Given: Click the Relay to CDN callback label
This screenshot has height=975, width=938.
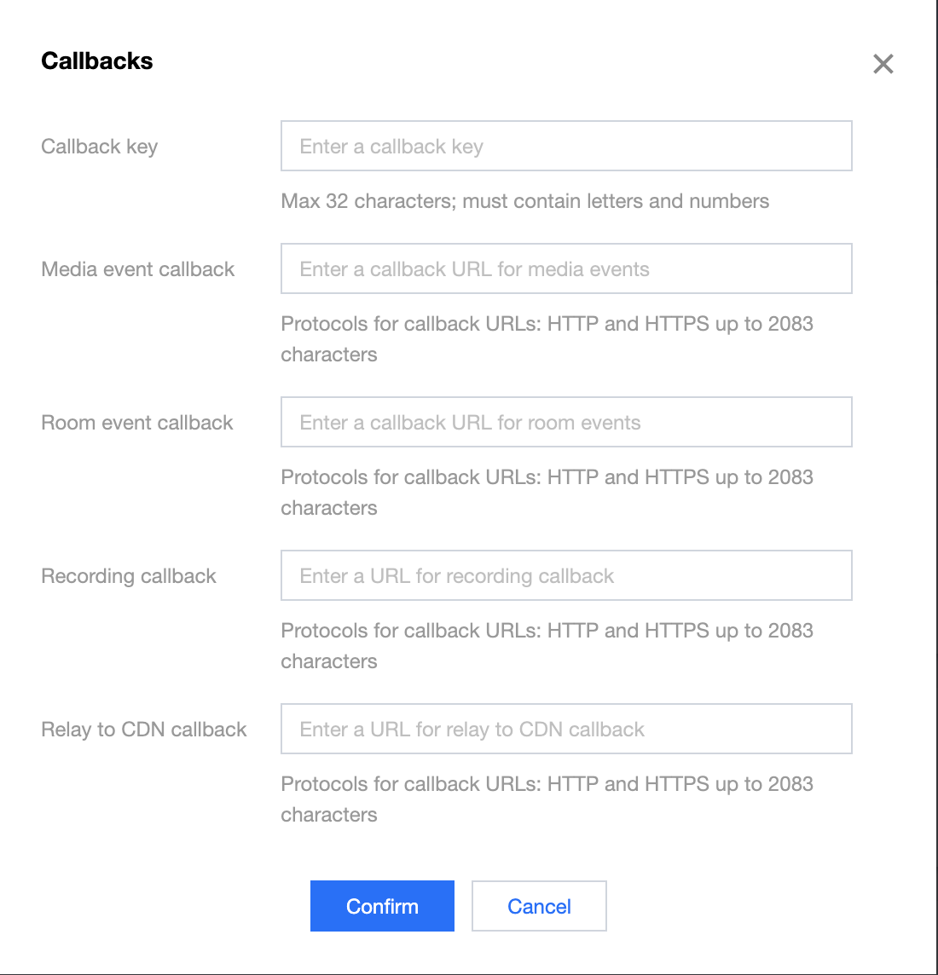Looking at the screenshot, I should point(144,730).
